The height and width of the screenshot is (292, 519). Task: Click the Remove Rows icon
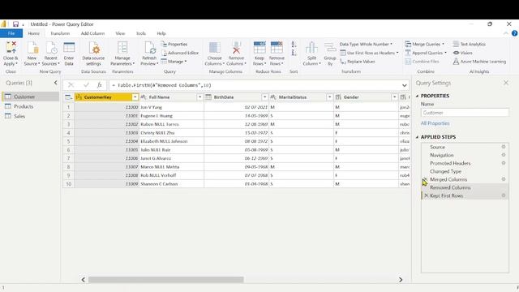(277, 48)
